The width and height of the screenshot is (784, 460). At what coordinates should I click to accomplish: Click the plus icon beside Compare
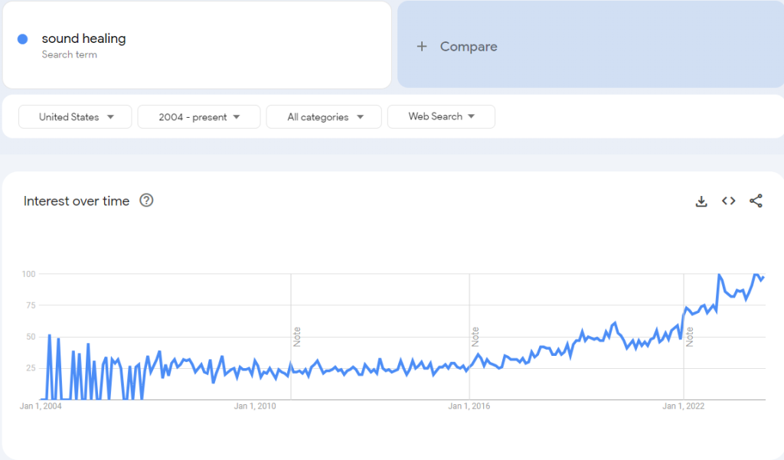[421, 47]
